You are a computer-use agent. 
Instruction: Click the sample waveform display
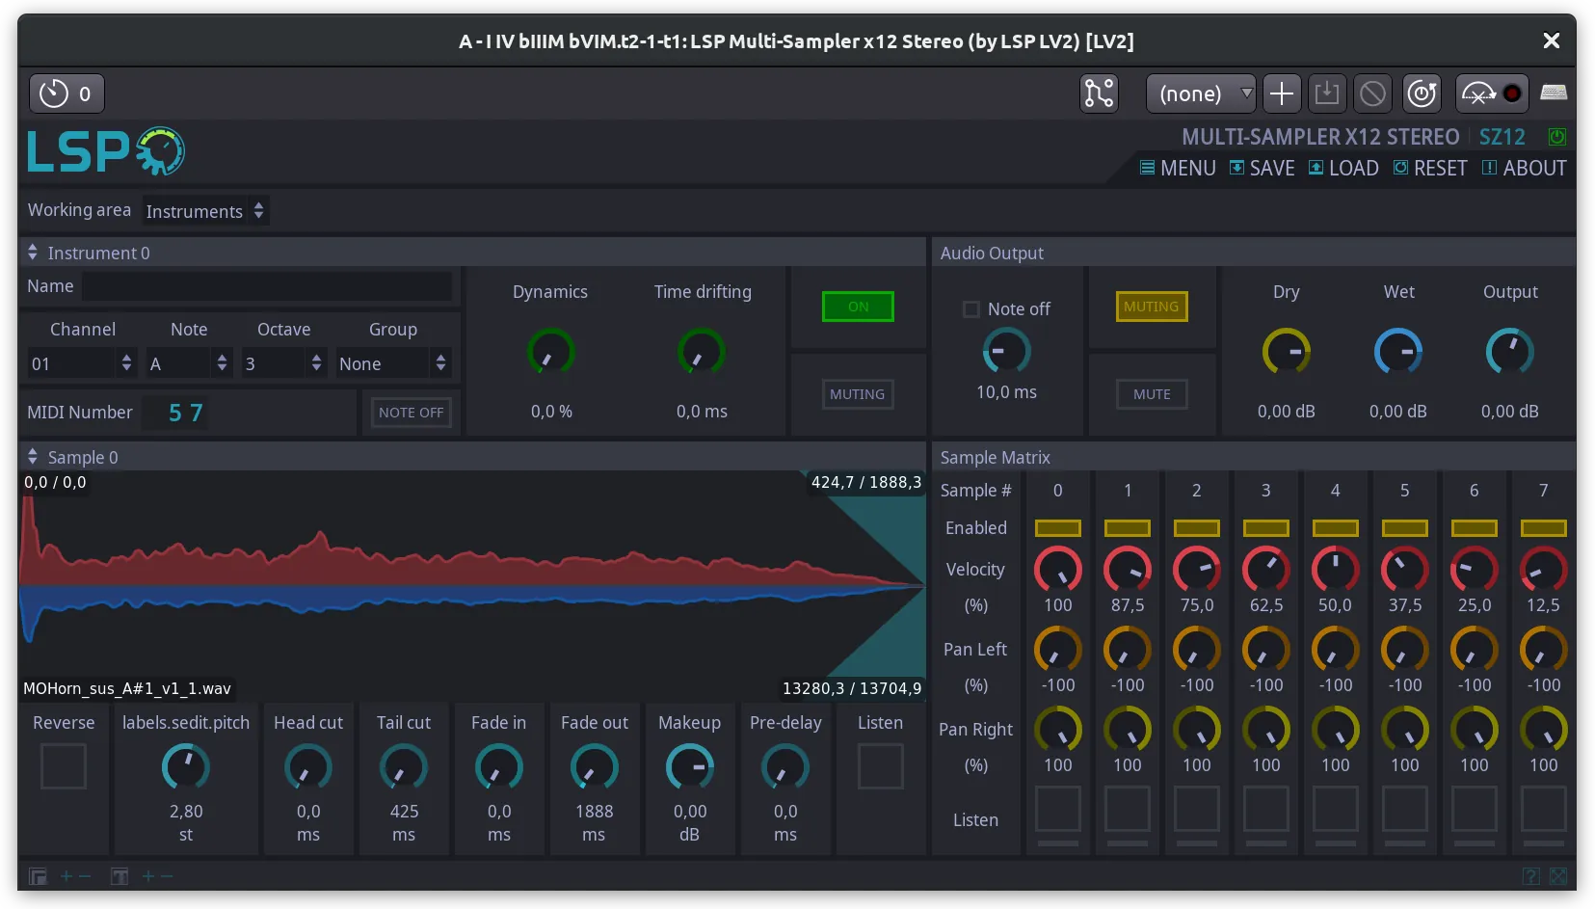472,585
